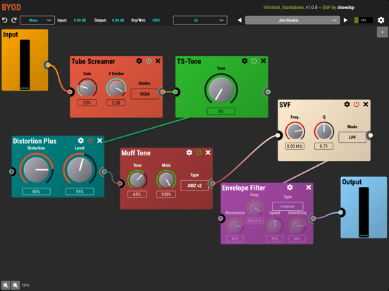This screenshot has width=389, height=291.
Task: Click the chowdsp credit text
Action: pos(345,8)
